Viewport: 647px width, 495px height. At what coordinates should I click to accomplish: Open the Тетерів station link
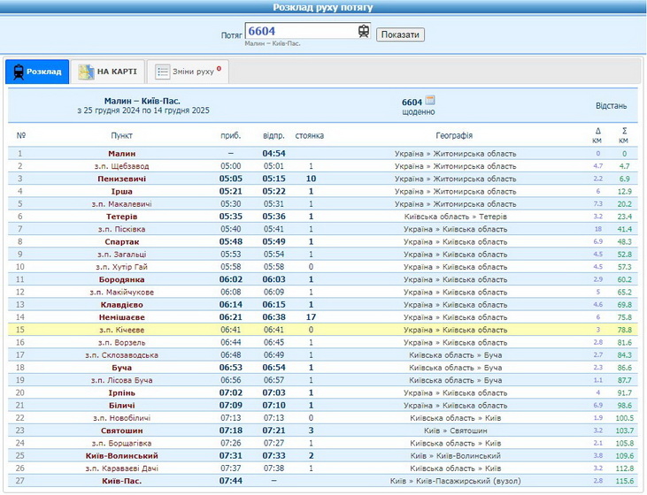(x=122, y=217)
